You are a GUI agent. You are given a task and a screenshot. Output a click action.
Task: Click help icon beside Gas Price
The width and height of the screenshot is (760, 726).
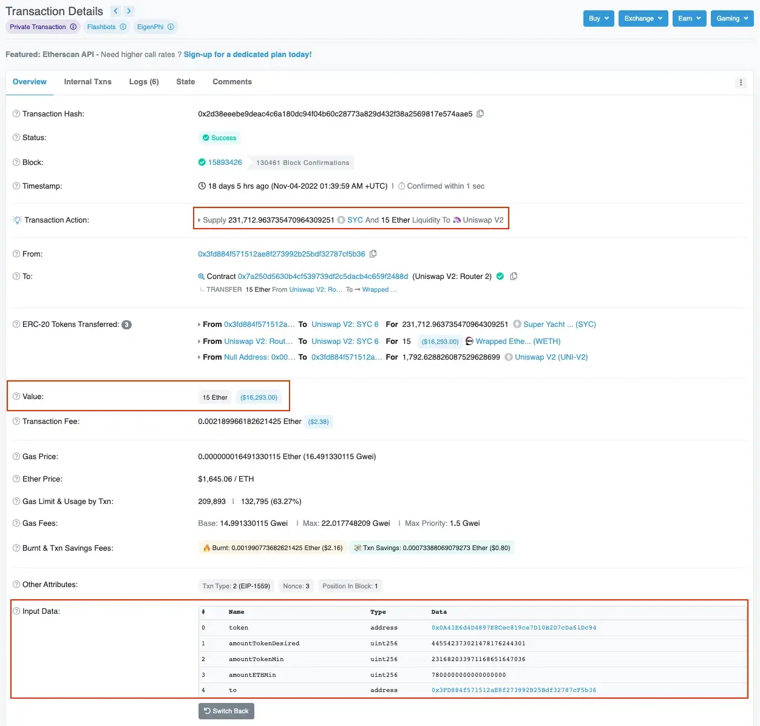(x=16, y=456)
